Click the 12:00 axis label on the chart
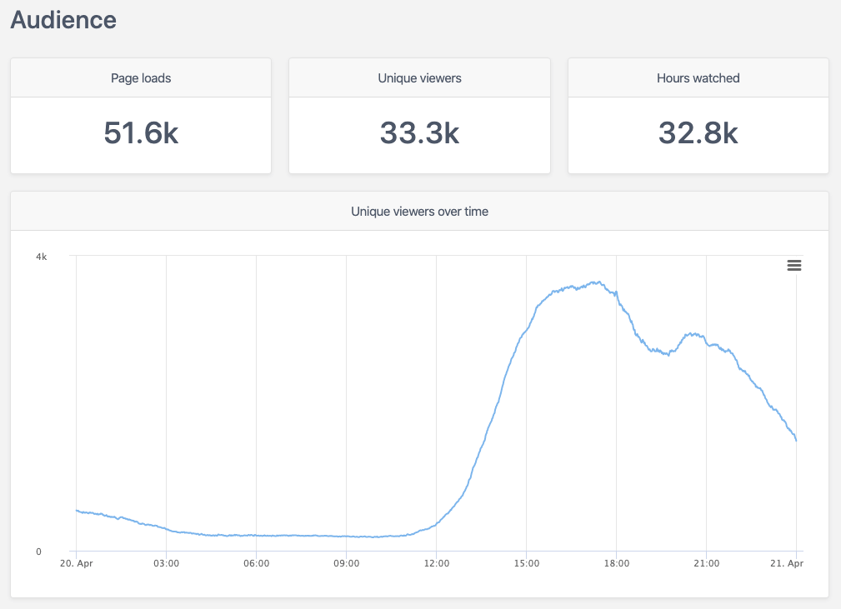Viewport: 841px width, 609px height. click(436, 563)
